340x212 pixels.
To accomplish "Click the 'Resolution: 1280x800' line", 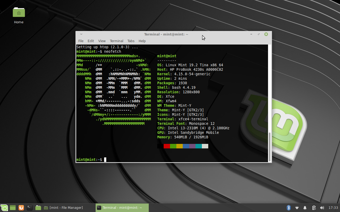I will click(178, 92).
